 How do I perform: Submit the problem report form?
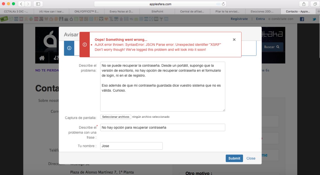[x=234, y=158]
